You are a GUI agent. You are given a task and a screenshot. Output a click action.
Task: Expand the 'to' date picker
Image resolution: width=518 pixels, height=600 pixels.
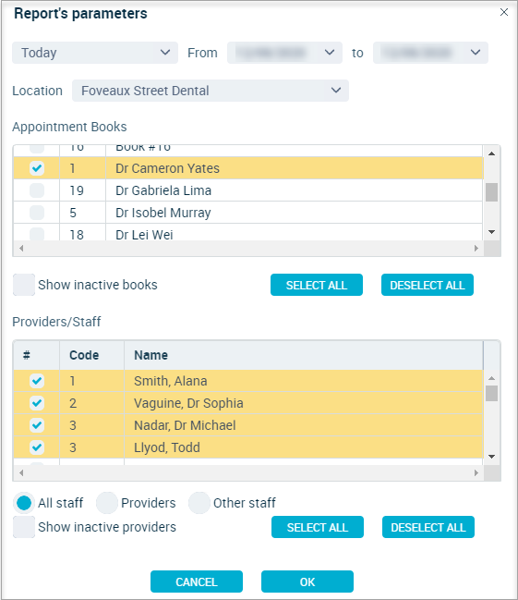tap(430, 53)
